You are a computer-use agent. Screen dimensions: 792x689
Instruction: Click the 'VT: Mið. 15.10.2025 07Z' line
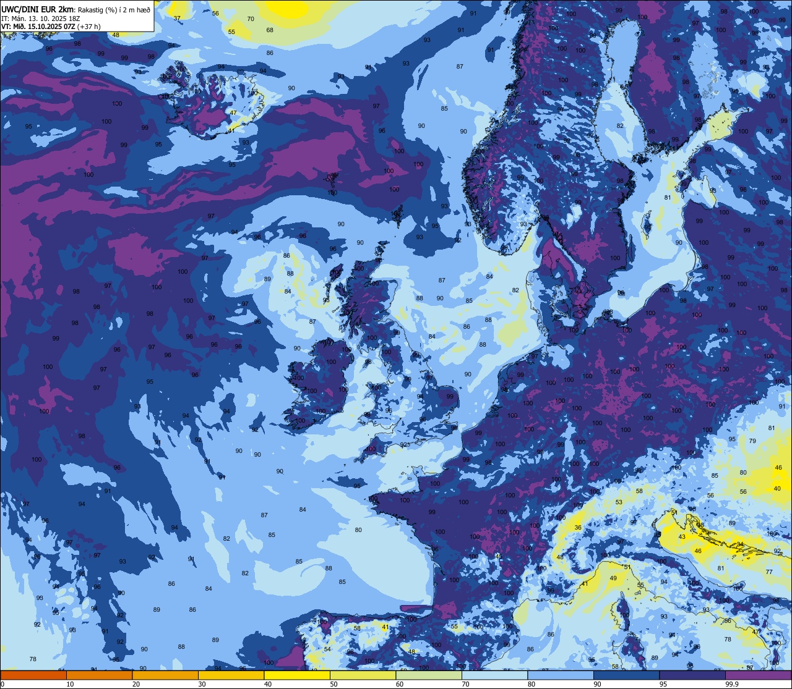coord(38,27)
